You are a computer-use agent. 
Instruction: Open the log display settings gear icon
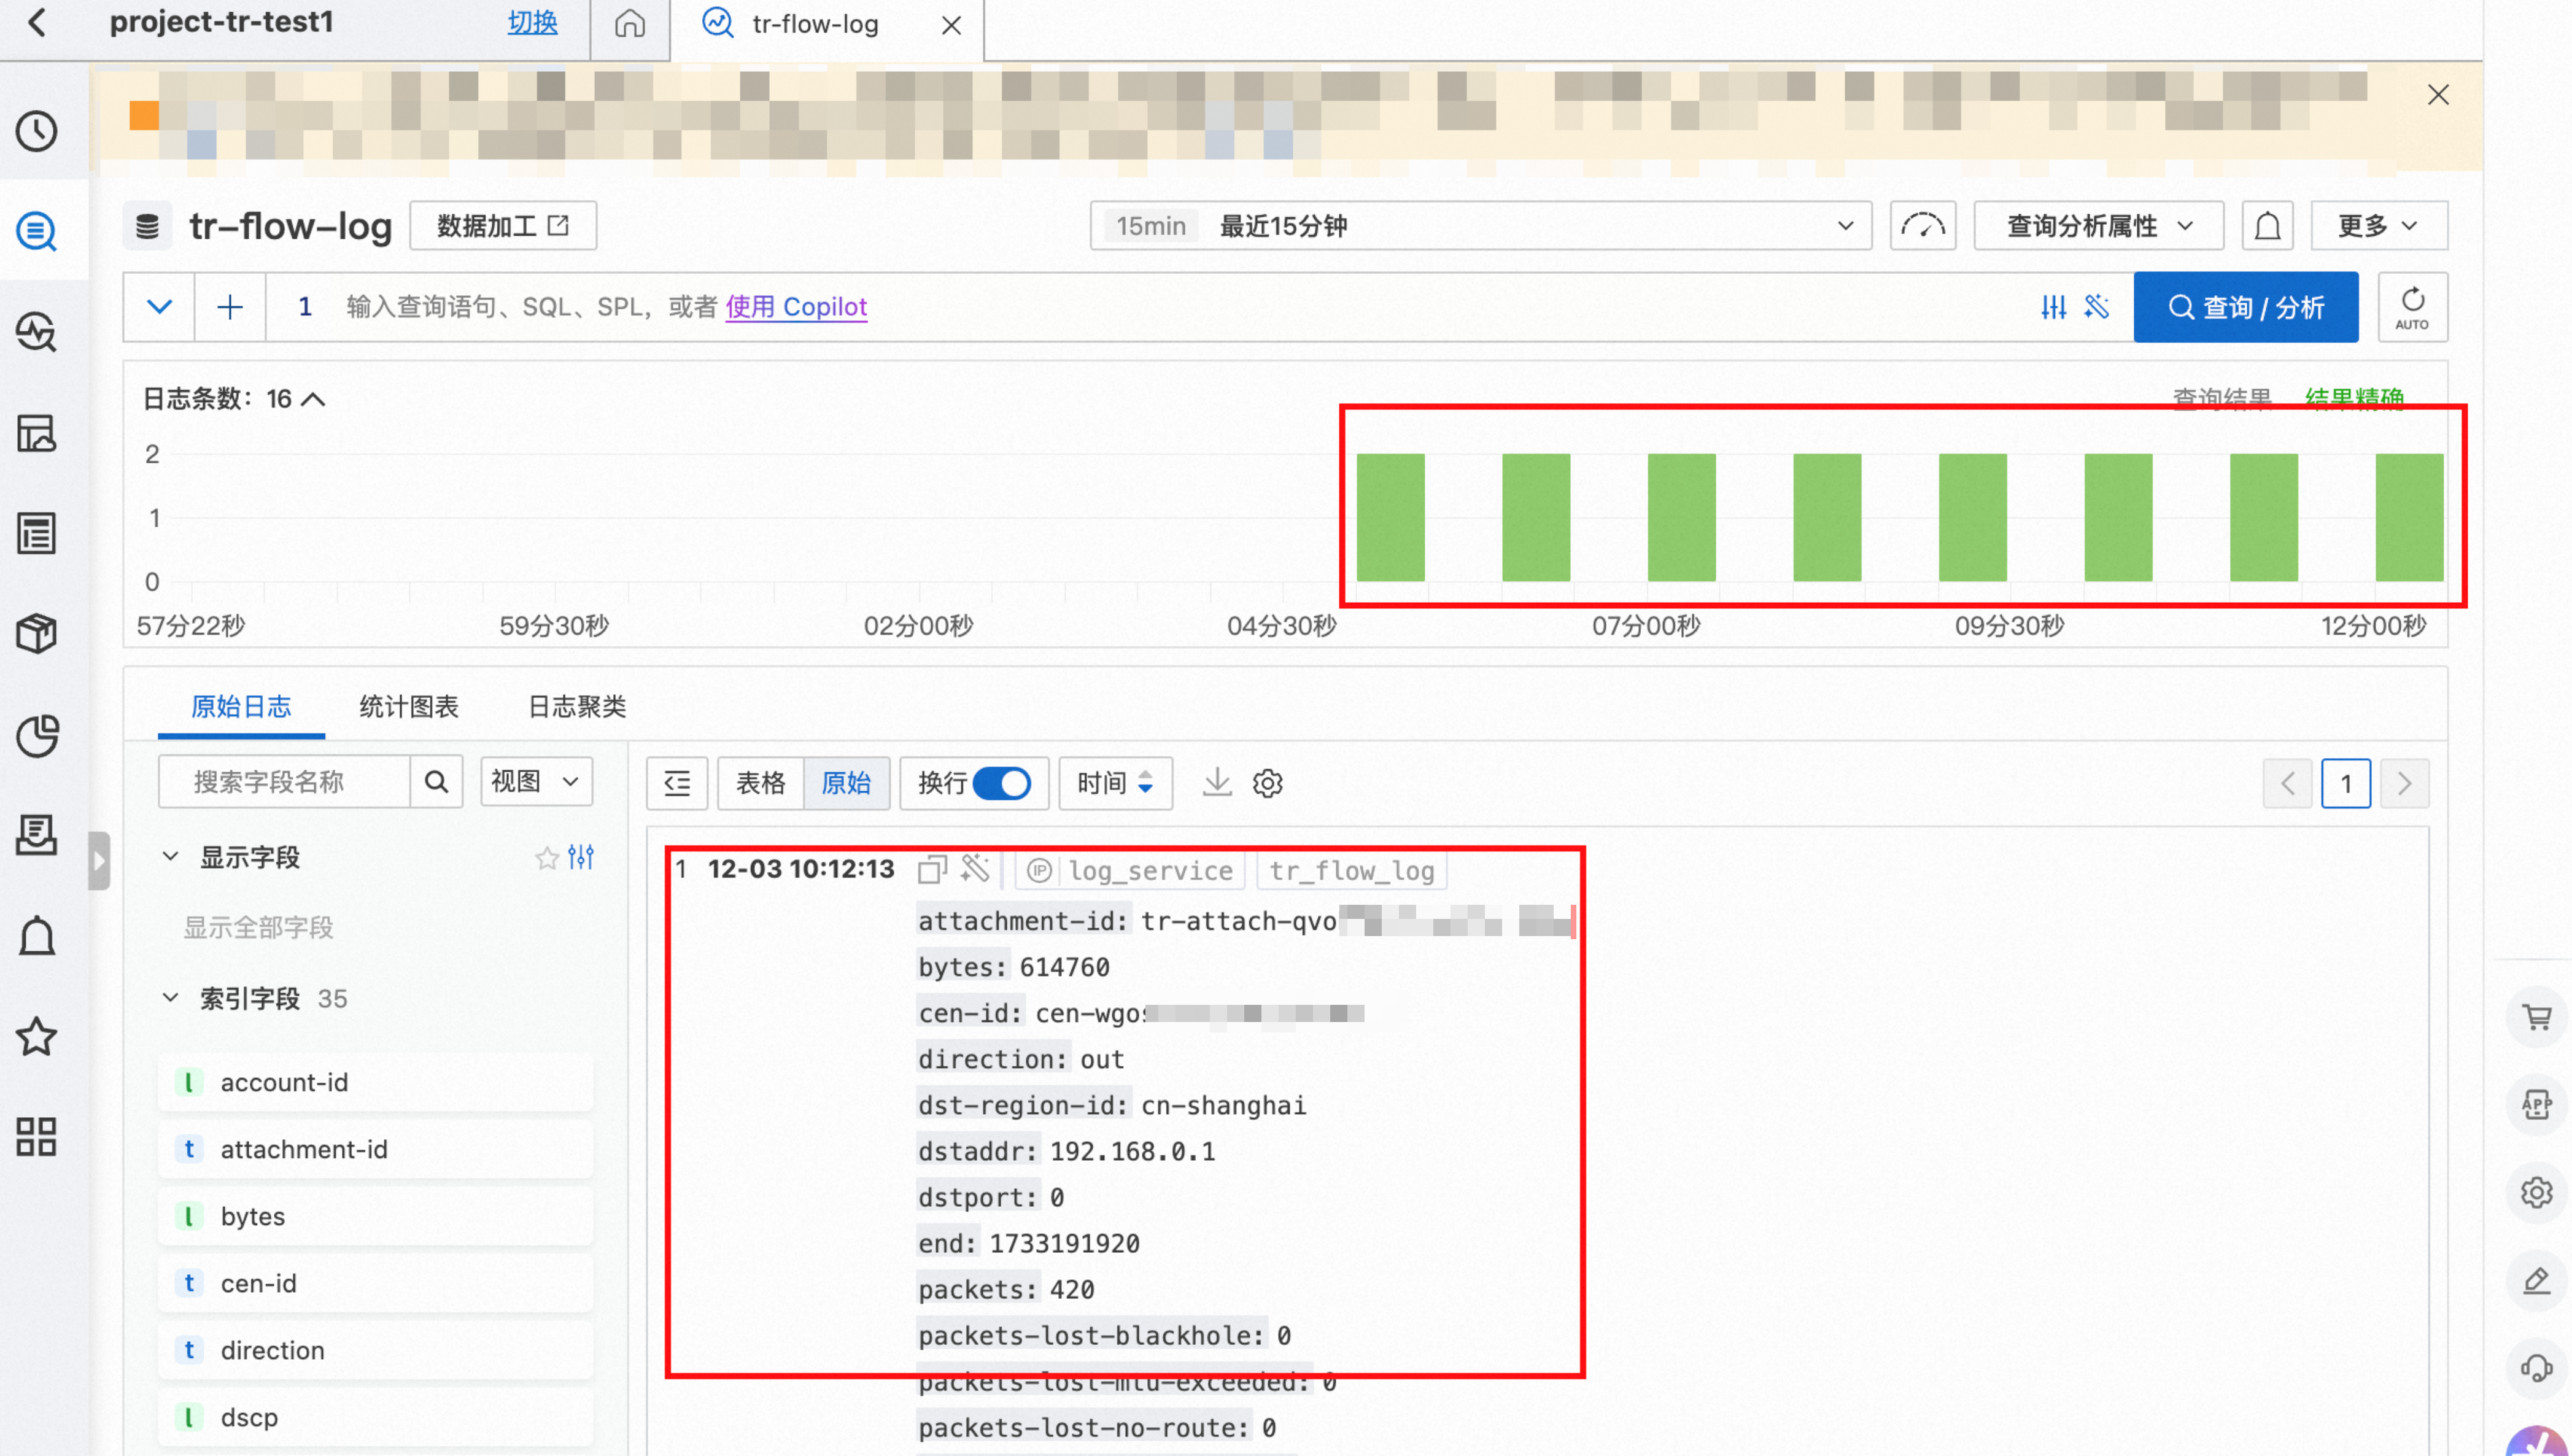point(1267,782)
